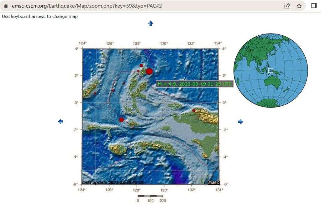Click the EMSC logo in map corner
Image resolution: width=321 pixels, height=204 pixels.
(213, 183)
